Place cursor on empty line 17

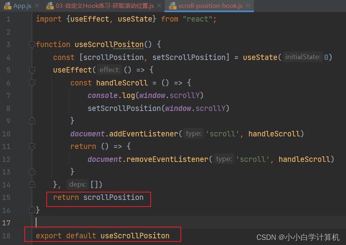189,223
